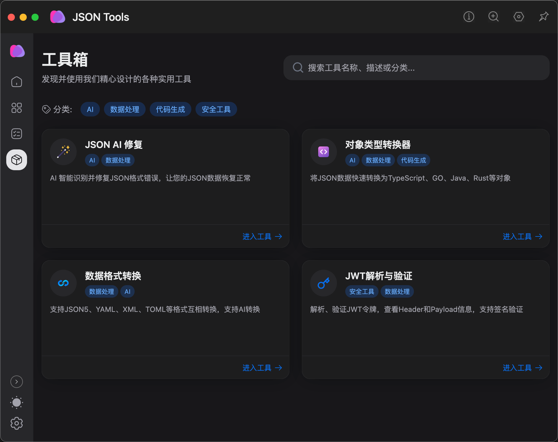Click subtitle 发现并使用我们精心设计的各种实用工具
This screenshot has width=558, height=442.
tap(116, 79)
